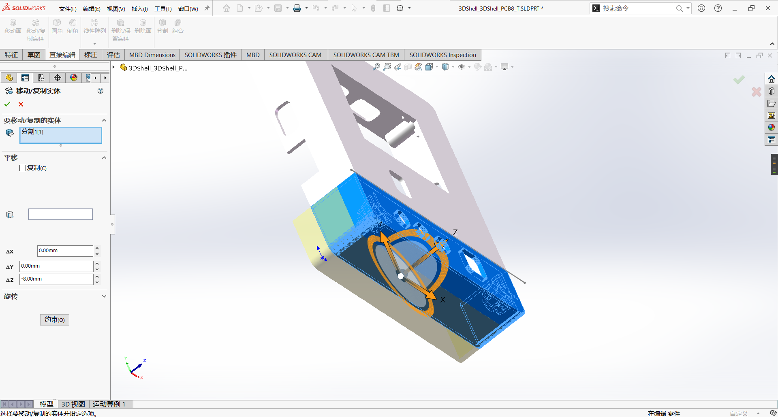Click the help icon in the 移动/复制实体 panel
Viewport: 778px width, 417px height.
click(100, 91)
